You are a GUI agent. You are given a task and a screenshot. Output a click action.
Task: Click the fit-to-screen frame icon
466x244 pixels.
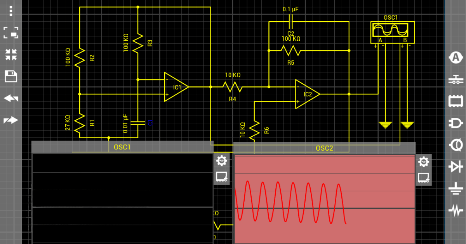coord(11,33)
